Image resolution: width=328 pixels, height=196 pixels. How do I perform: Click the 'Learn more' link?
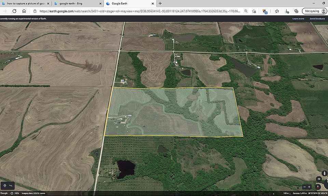point(298,19)
